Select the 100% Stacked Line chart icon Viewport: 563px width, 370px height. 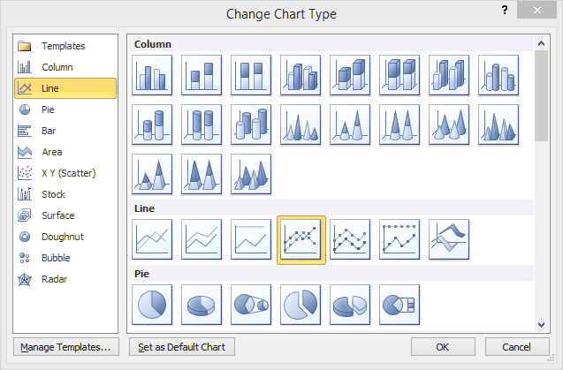[252, 239]
